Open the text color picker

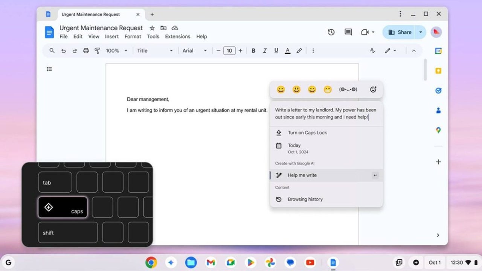point(287,50)
